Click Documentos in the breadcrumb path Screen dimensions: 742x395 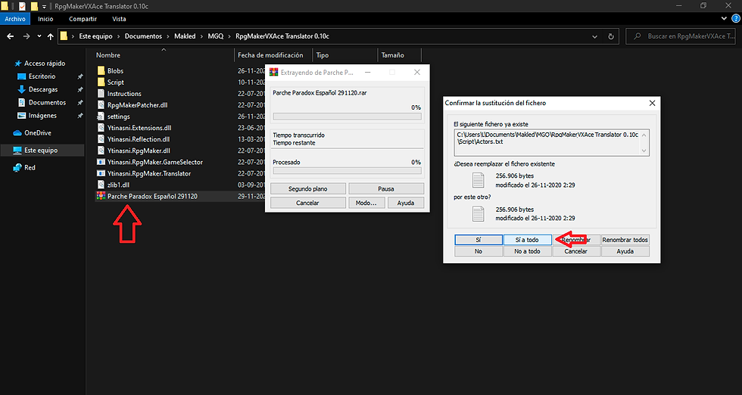pos(143,36)
